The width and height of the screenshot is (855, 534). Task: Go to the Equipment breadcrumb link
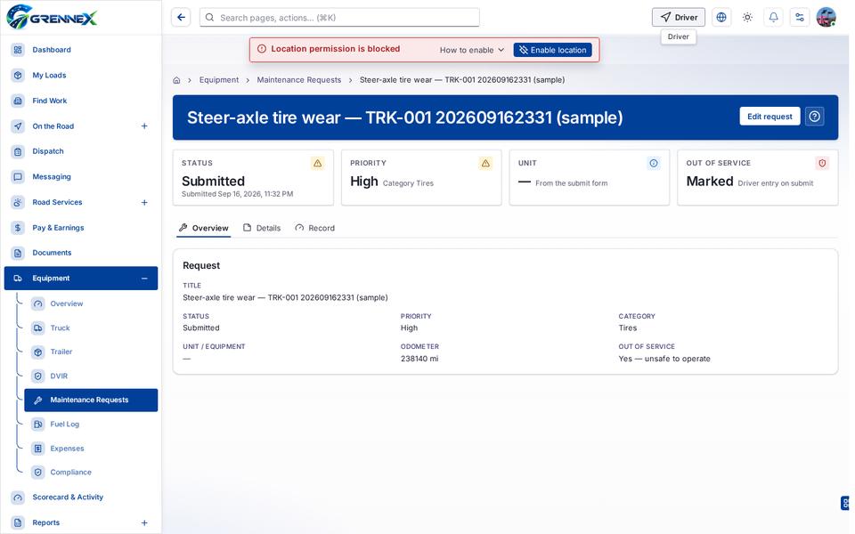219,80
